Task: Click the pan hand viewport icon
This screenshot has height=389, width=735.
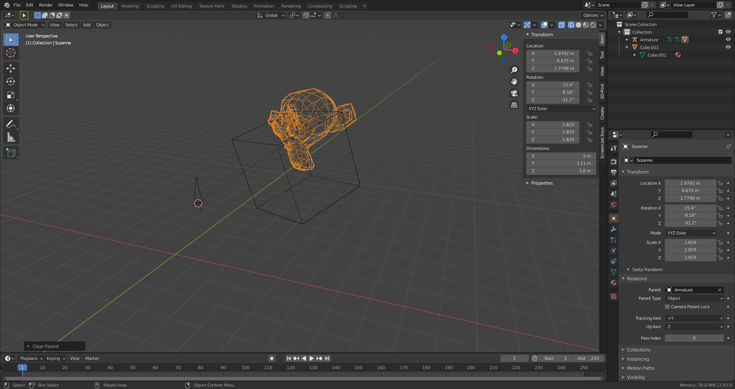Action: pos(514,81)
